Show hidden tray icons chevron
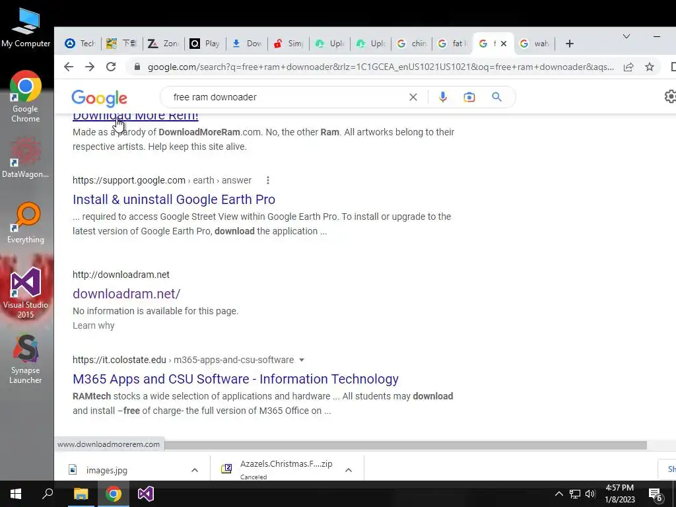 (x=558, y=494)
